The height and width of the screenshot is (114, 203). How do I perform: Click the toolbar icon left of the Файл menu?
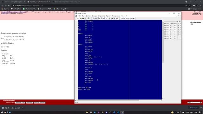click(76, 16)
